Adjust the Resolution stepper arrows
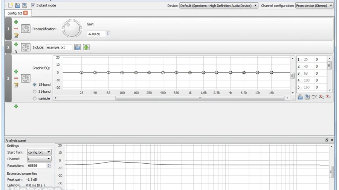Image resolution: width=339 pixels, height=190 pixels. [49, 166]
